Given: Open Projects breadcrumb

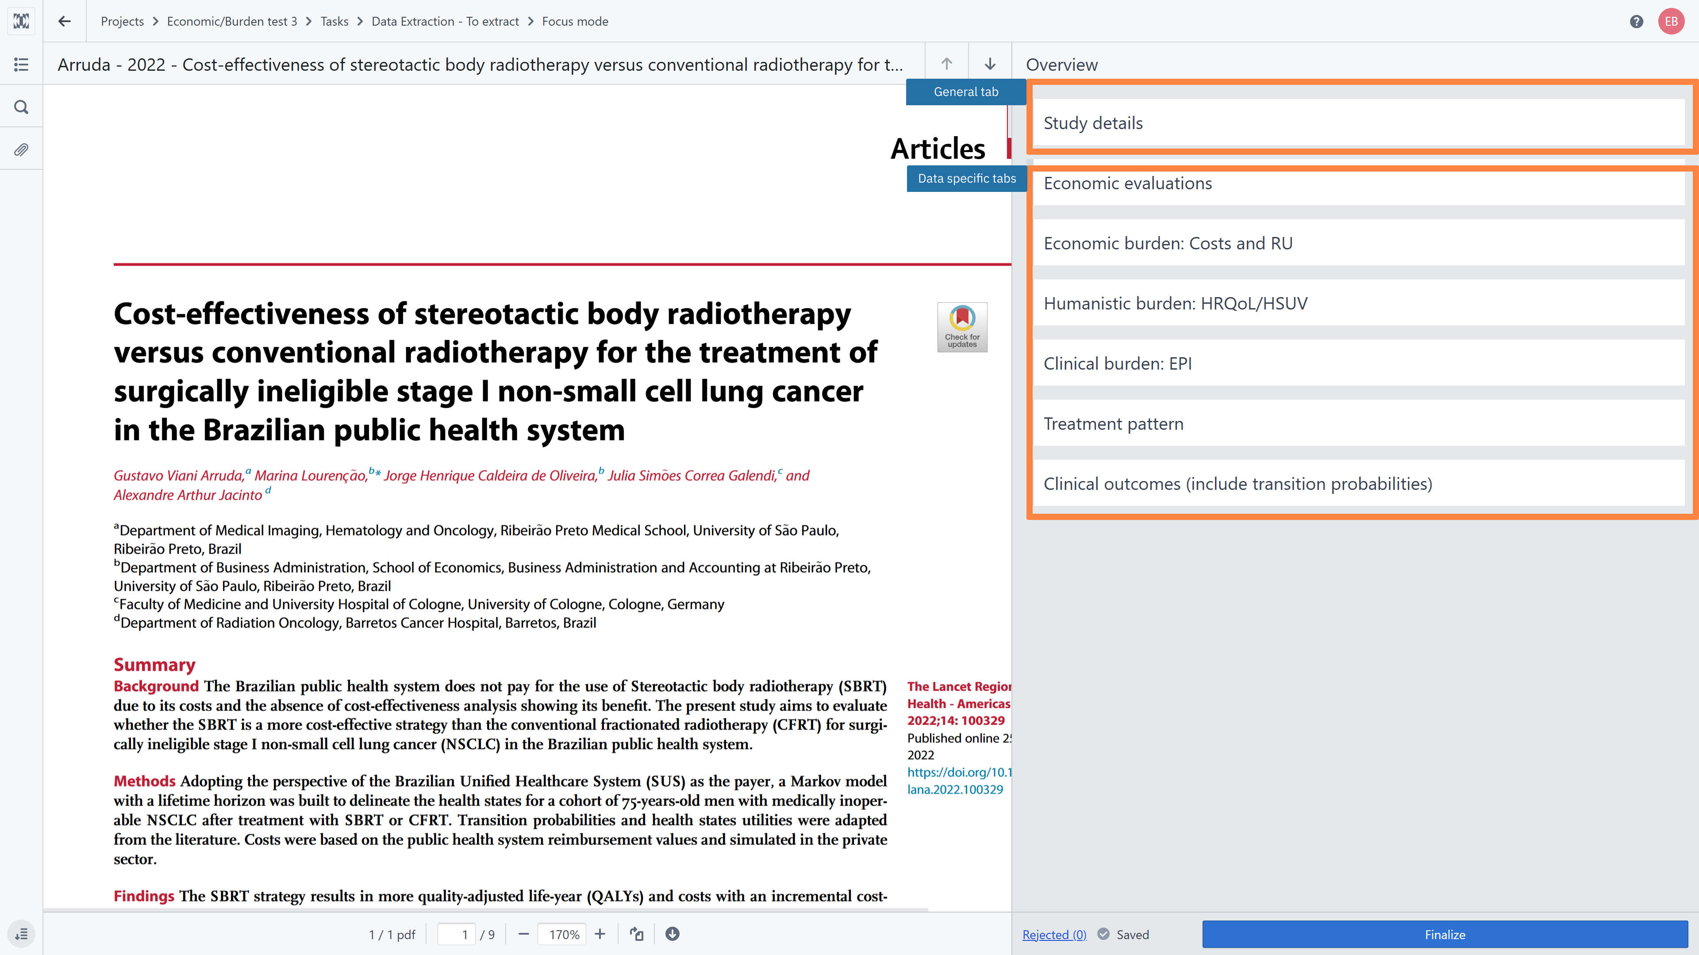Looking at the screenshot, I should coord(122,21).
